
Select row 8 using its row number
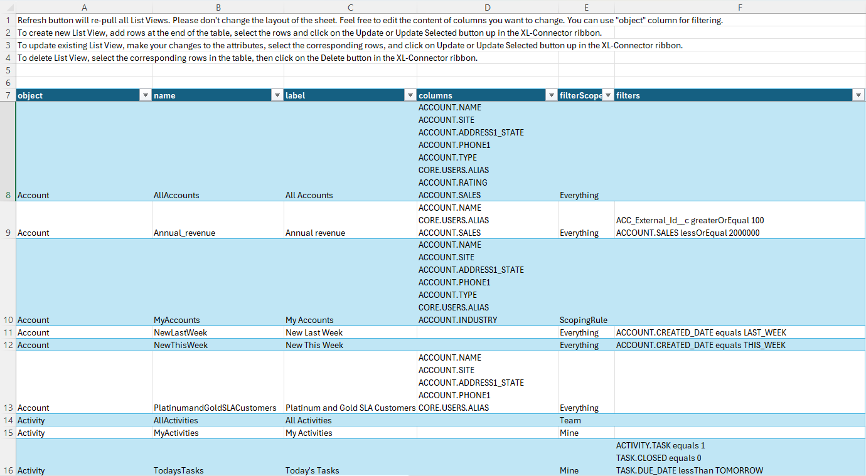point(8,194)
